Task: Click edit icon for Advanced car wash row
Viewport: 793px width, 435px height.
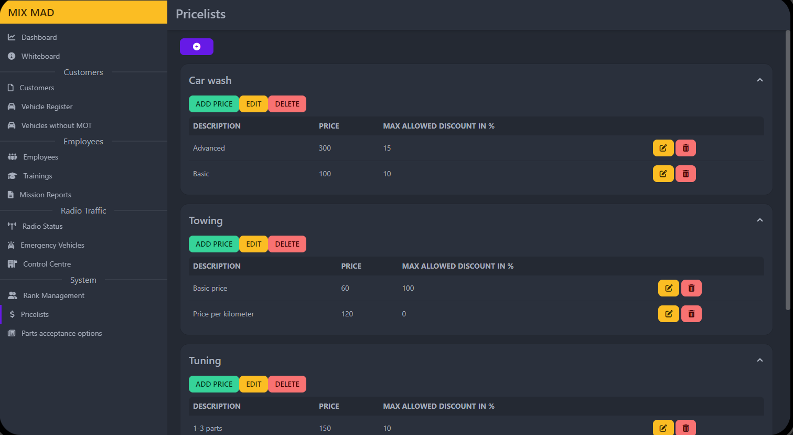Action: click(x=663, y=148)
